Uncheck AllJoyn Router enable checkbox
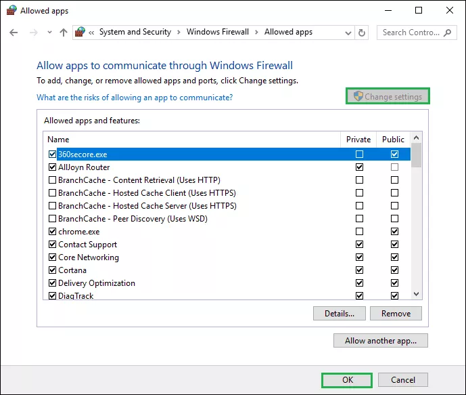The width and height of the screenshot is (466, 395). click(x=52, y=167)
